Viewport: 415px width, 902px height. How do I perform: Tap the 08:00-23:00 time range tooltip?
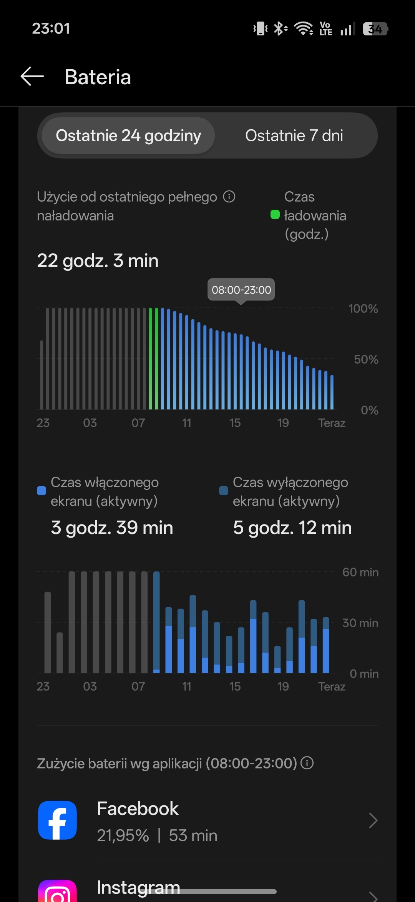[241, 290]
